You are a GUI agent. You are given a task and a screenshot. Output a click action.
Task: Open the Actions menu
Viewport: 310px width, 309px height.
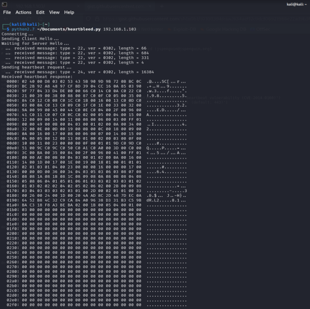pos(23,12)
